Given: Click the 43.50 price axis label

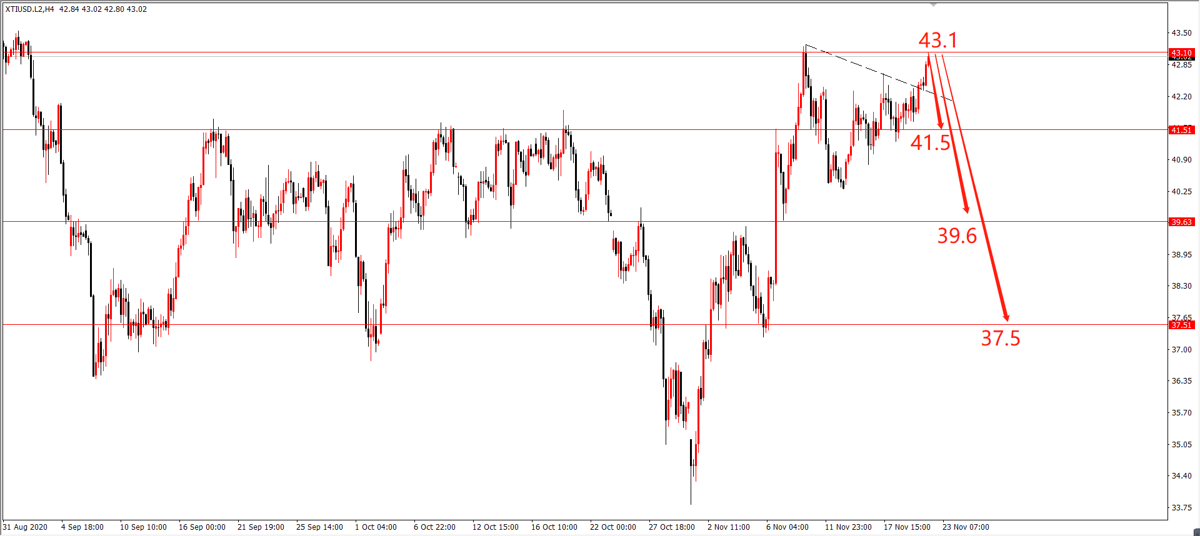Looking at the screenshot, I should (x=1181, y=33).
